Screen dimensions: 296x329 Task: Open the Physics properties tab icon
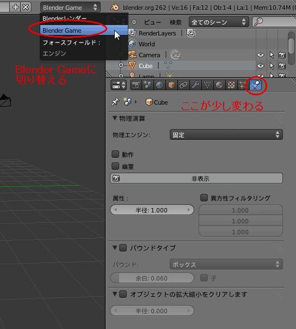coord(256,85)
